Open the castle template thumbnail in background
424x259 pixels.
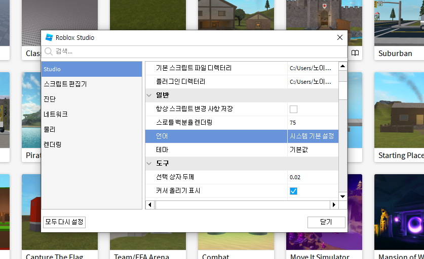point(324,15)
